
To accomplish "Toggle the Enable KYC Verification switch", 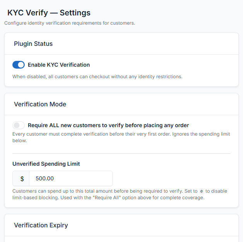I will click(19, 65).
